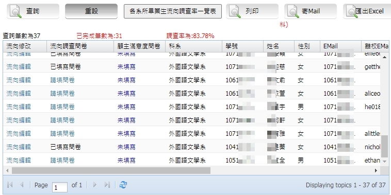Screen dimensions: 391x195
Task: Sort by EMail column header
Action: coord(340,46)
